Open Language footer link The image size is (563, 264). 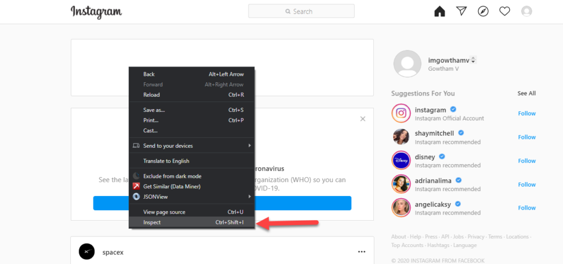pos(465,245)
